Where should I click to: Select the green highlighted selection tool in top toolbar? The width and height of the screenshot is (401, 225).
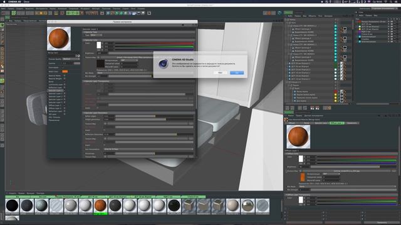click(x=14, y=12)
